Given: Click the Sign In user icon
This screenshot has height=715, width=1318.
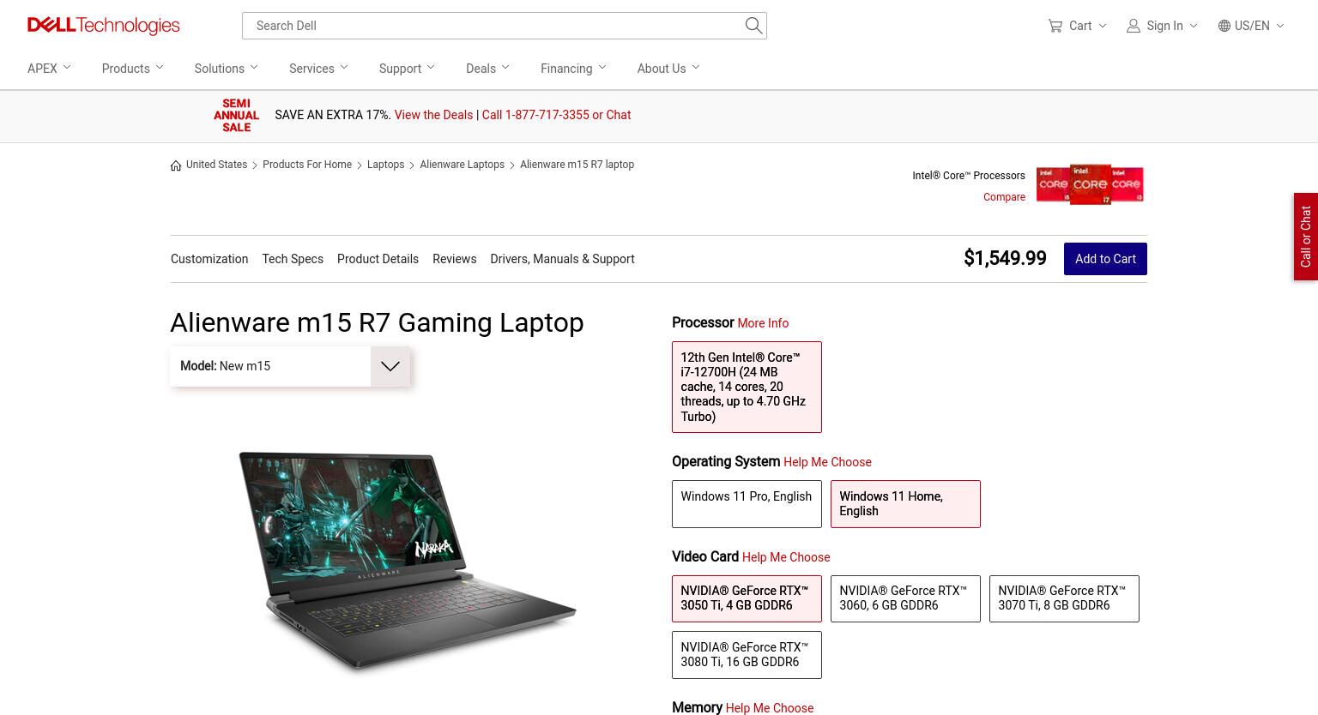Looking at the screenshot, I should (1133, 26).
